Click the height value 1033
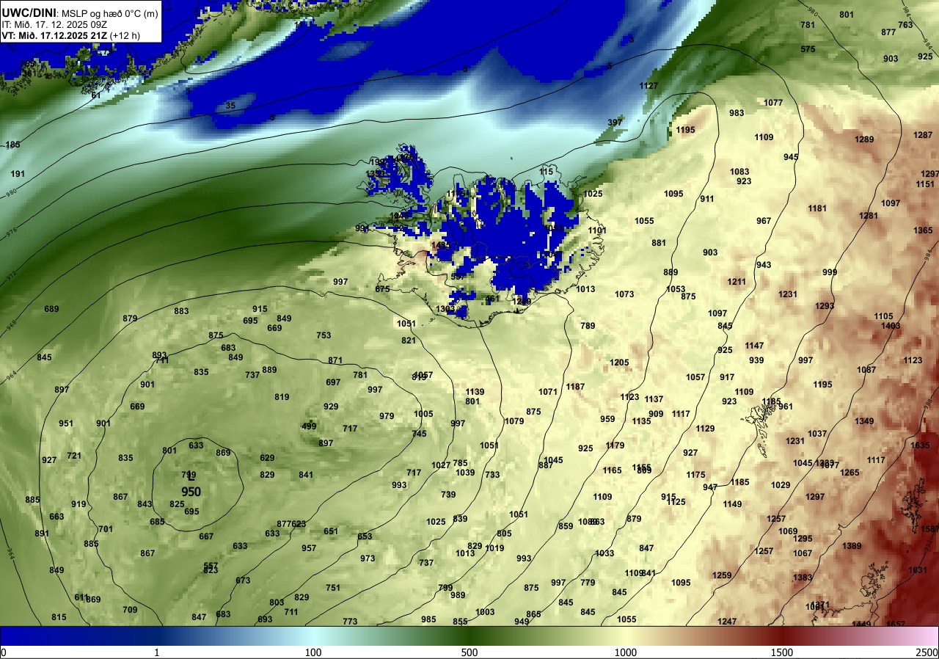 coord(604,553)
